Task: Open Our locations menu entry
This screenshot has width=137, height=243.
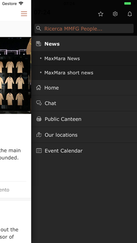Action: 84,135
